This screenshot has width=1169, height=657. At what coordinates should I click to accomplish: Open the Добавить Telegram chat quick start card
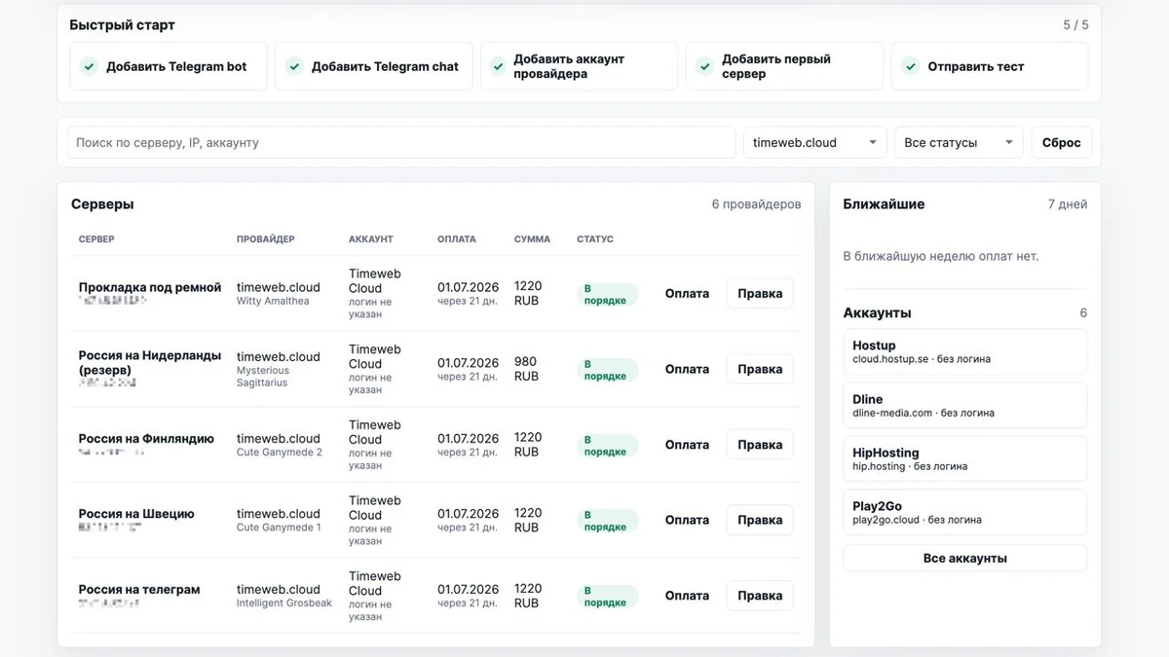[x=374, y=66]
